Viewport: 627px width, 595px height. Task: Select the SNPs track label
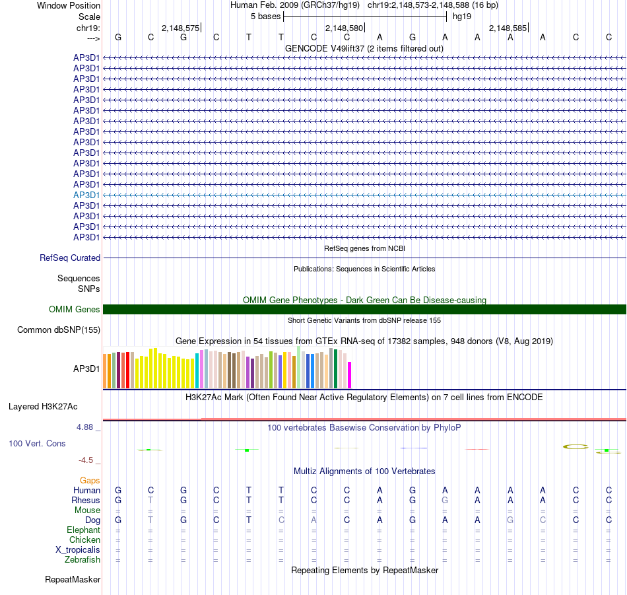click(89, 289)
